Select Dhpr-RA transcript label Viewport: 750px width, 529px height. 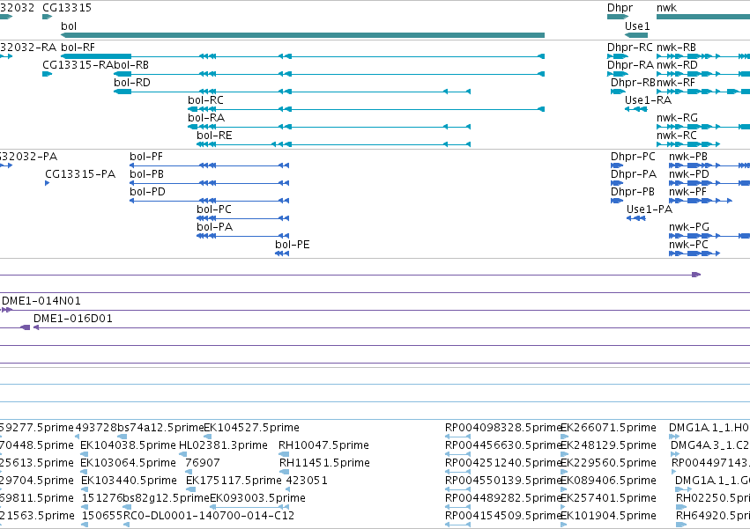(630, 65)
